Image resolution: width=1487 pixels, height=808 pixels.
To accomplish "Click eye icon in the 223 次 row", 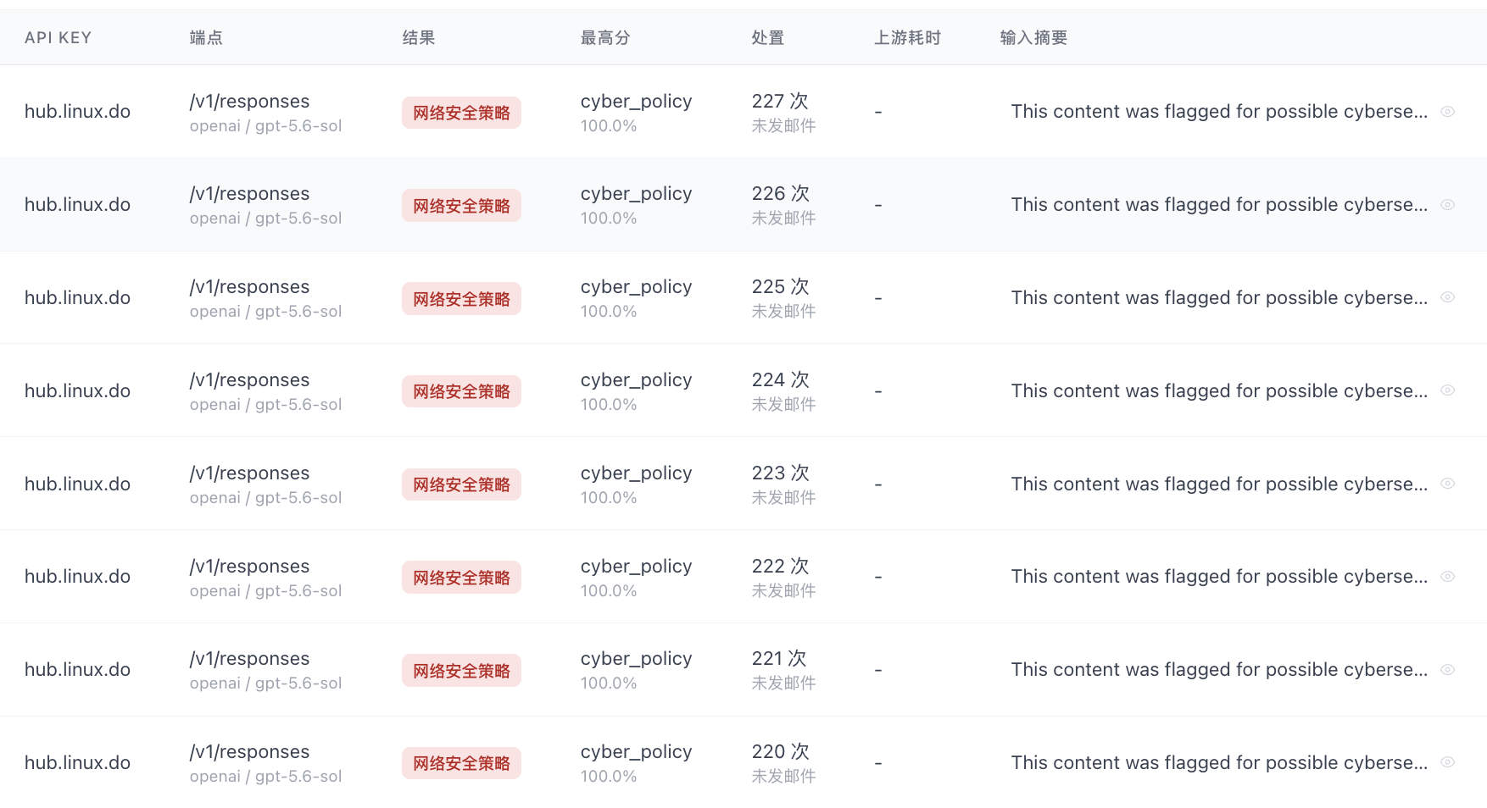I will coord(1448,484).
